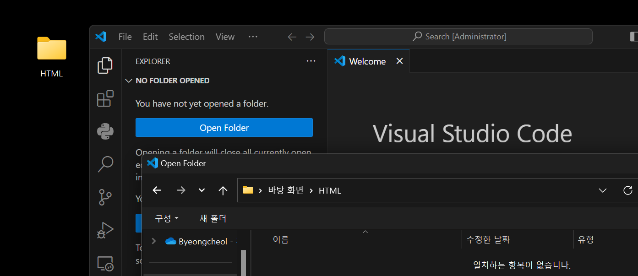638x276 pixels.
Task: Show more menu items via ellipsis
Action: [x=253, y=37]
